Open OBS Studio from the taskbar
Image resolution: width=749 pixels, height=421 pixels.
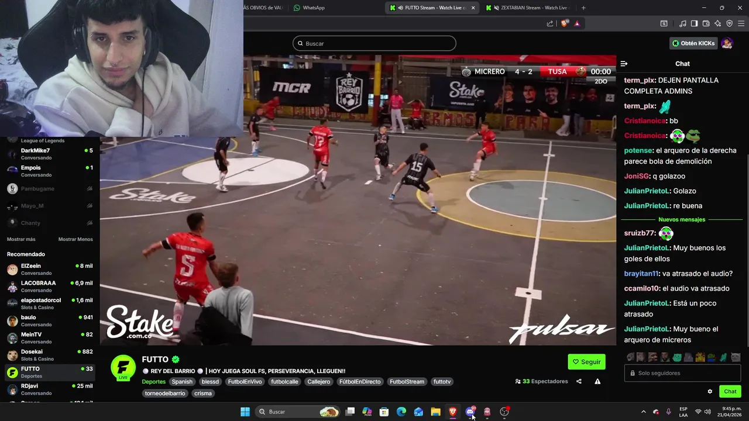point(504,412)
